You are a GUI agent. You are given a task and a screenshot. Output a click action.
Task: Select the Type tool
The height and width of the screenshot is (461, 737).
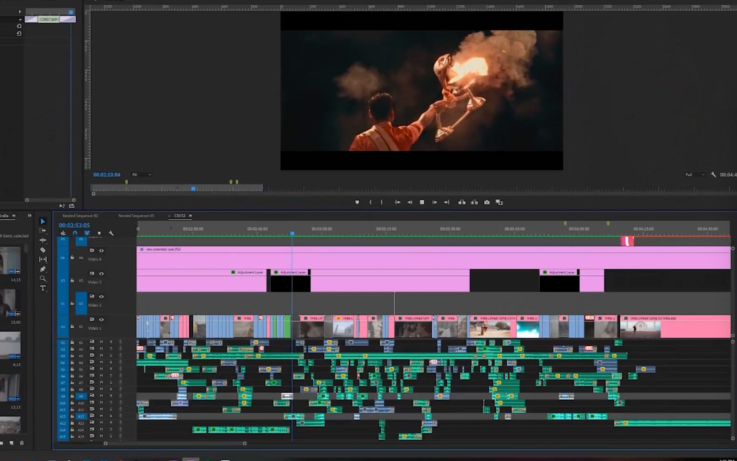click(x=43, y=288)
